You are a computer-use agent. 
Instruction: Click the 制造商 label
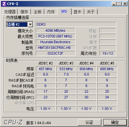point(27,42)
